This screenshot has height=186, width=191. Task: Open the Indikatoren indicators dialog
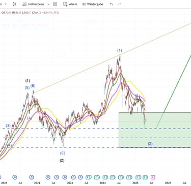coord(33,4)
